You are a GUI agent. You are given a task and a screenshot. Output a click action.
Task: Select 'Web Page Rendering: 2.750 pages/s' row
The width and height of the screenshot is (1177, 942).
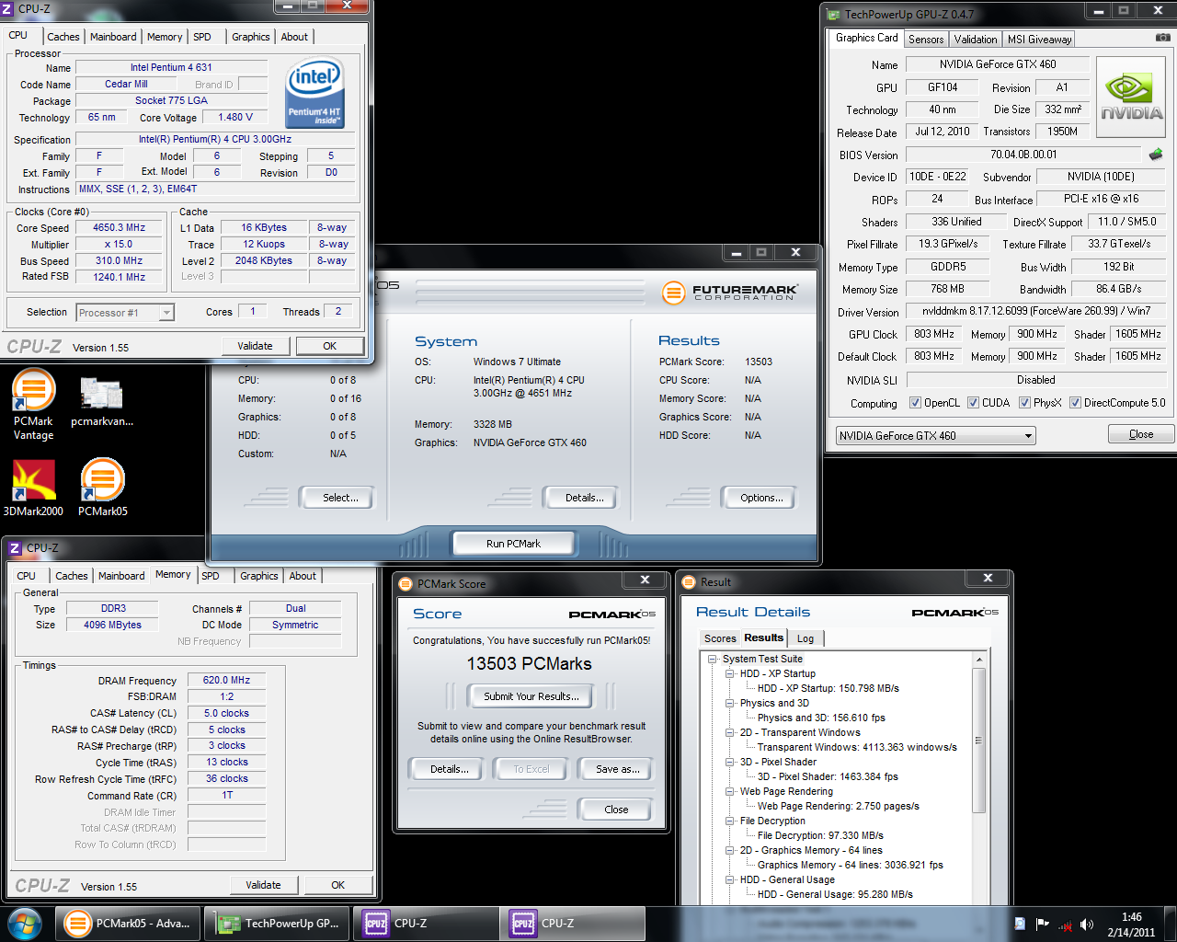[x=838, y=807]
